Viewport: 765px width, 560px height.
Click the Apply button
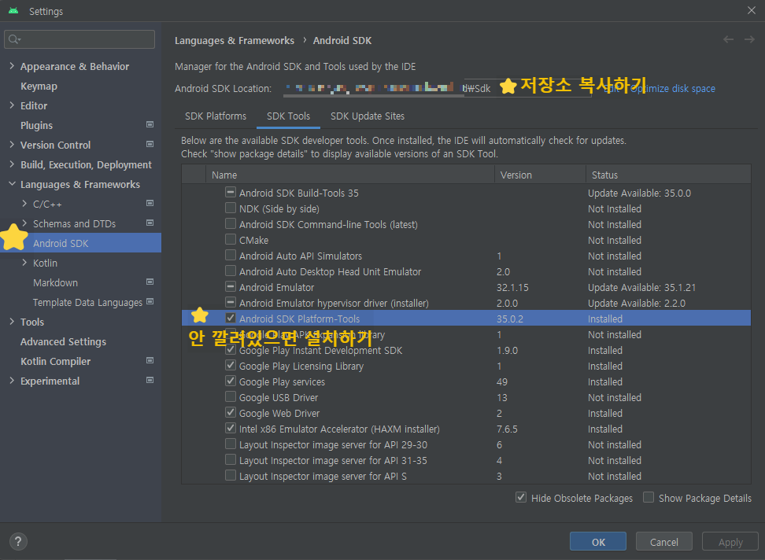tap(730, 541)
